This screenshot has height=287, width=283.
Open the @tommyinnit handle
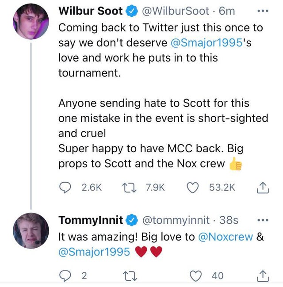(x=176, y=220)
